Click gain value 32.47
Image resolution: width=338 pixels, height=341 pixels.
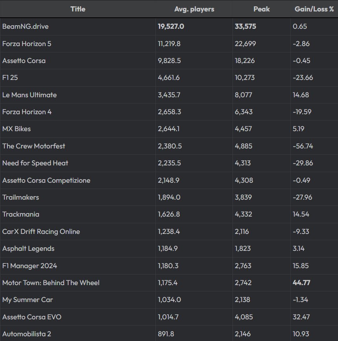[301, 317]
